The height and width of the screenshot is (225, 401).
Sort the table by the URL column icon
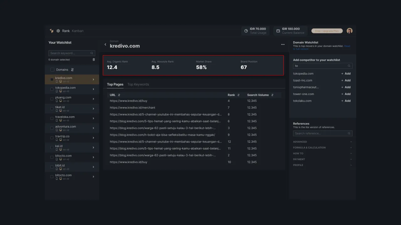point(119,95)
